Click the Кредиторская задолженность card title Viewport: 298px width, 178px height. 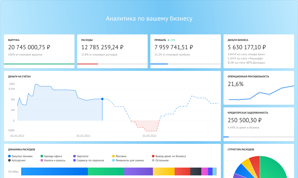(248, 113)
